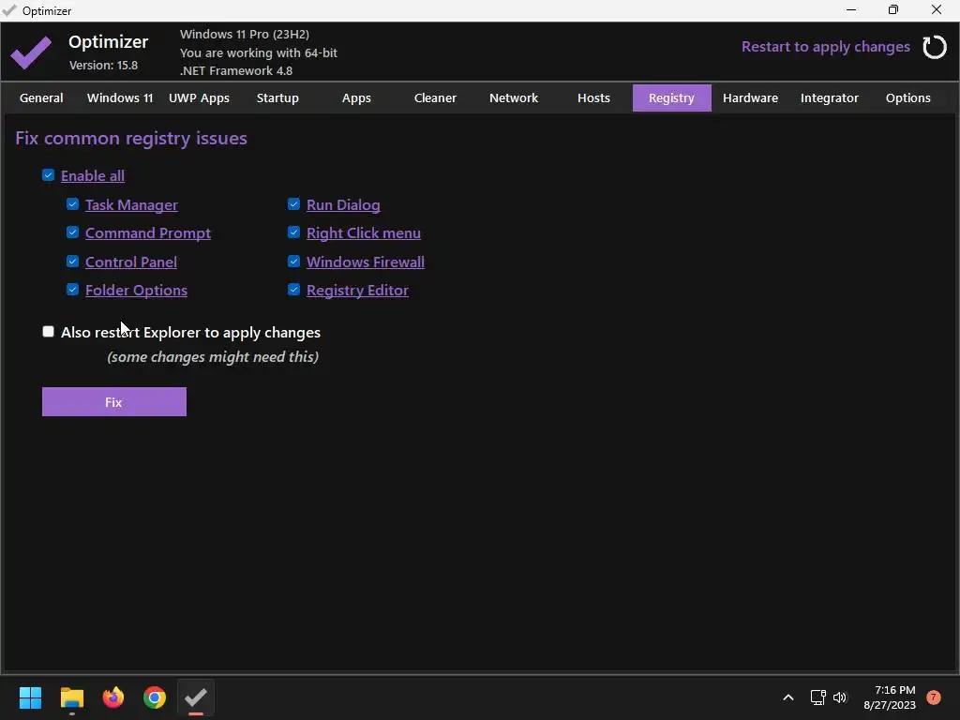
Task: Toggle the Run Dialog checkbox
Action: (293, 204)
